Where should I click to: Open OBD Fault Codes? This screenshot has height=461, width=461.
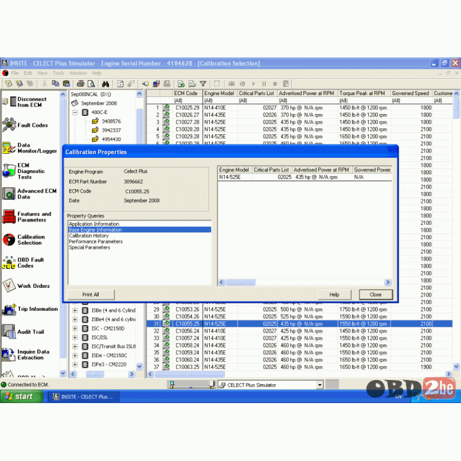click(24, 262)
